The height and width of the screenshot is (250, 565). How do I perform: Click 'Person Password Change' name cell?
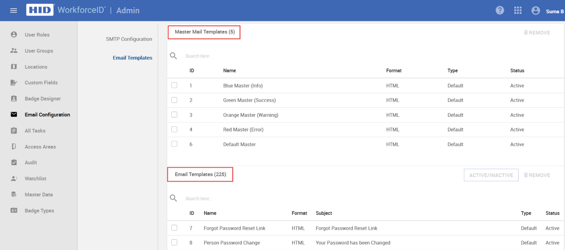click(x=232, y=243)
